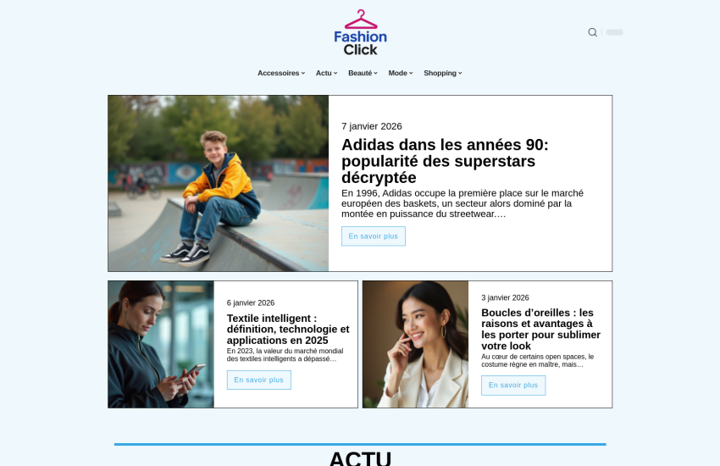Click the woman with phone thumbnail
The width and height of the screenshot is (720, 466).
coord(161,344)
